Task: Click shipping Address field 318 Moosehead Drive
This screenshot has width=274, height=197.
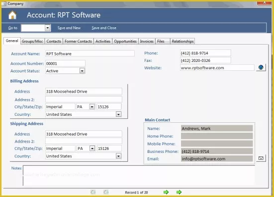Action: pyautogui.click(x=84, y=134)
